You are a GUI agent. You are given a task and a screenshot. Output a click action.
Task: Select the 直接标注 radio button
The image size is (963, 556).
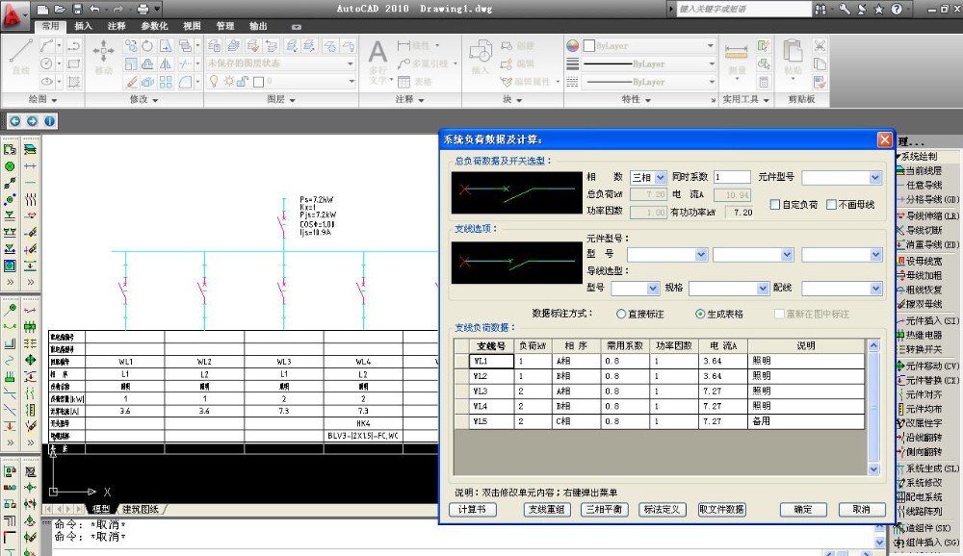pos(621,314)
